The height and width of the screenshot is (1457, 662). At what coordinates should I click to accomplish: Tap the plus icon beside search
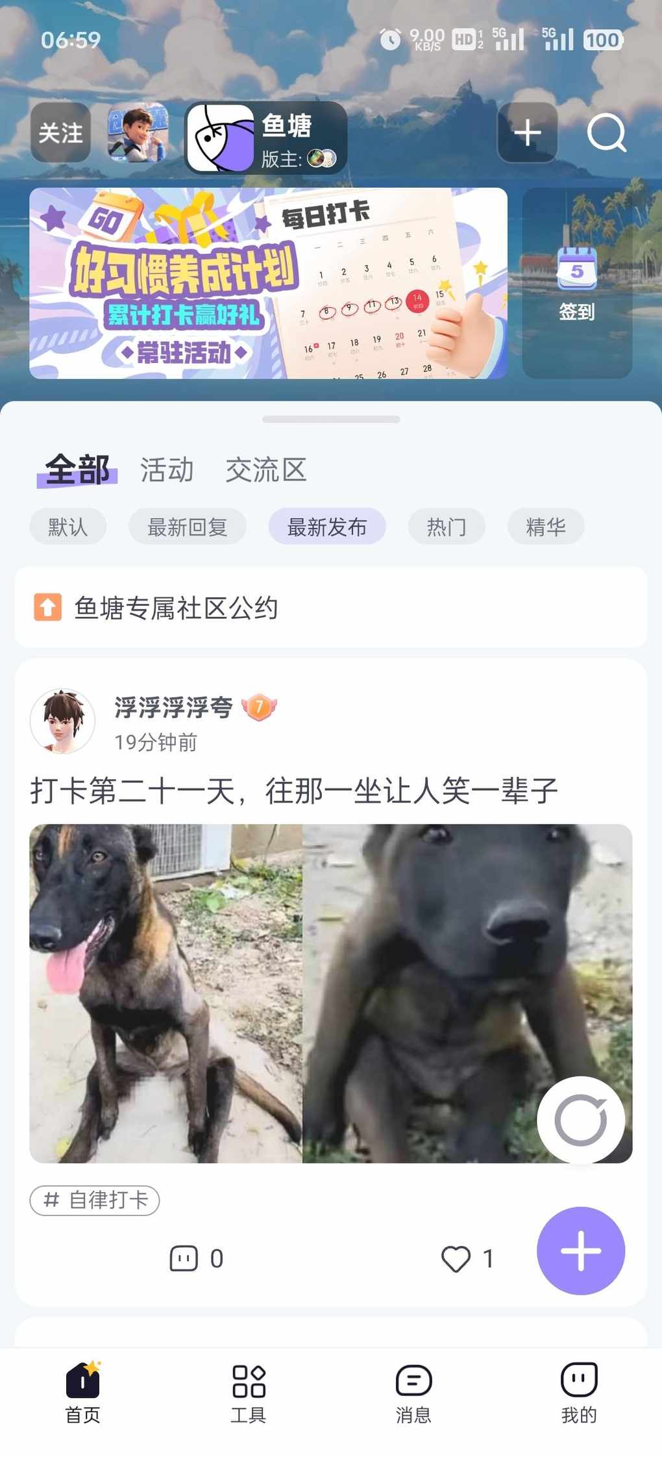(x=528, y=132)
